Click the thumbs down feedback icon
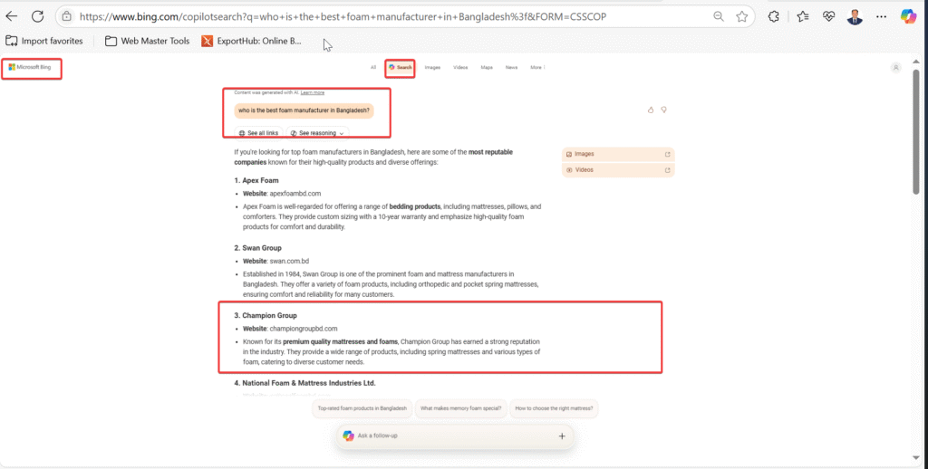928x469 pixels. pyautogui.click(x=664, y=110)
